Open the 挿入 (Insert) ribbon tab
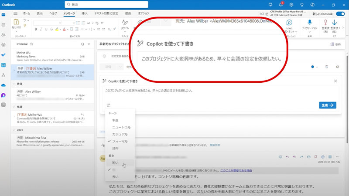This screenshot has width=349, height=196. [x=85, y=14]
